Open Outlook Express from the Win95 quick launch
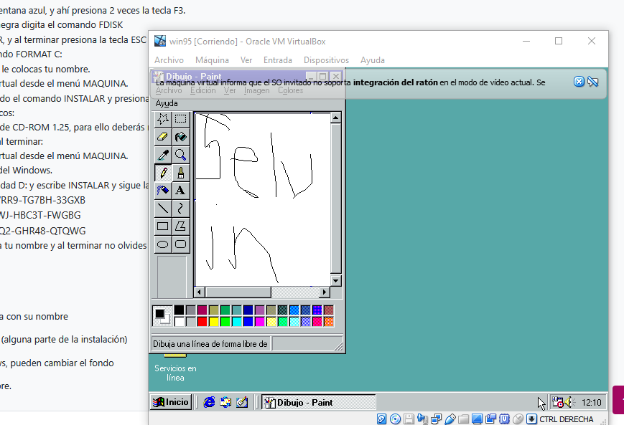The image size is (624, 425). point(225,402)
